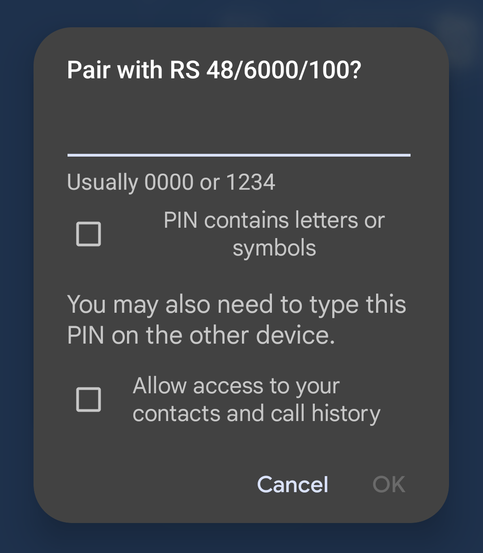This screenshot has height=553, width=483.
Task: Enable the PIN contains letters or symbols checkbox
Action: [89, 234]
